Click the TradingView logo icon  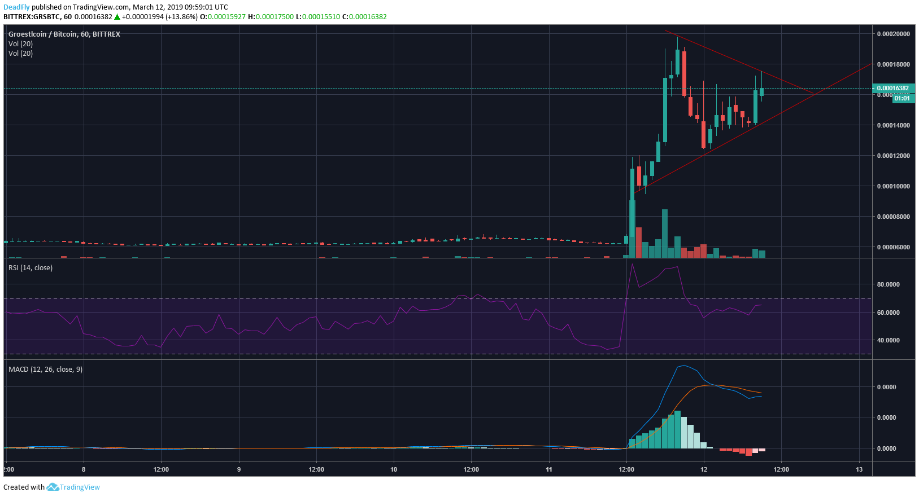click(53, 487)
